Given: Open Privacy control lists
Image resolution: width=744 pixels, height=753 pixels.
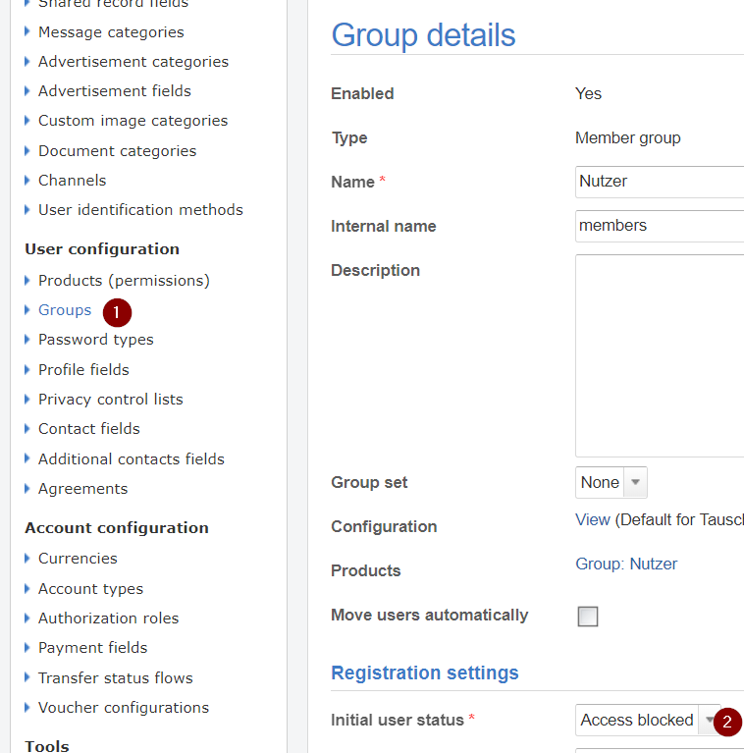Looking at the screenshot, I should [110, 399].
